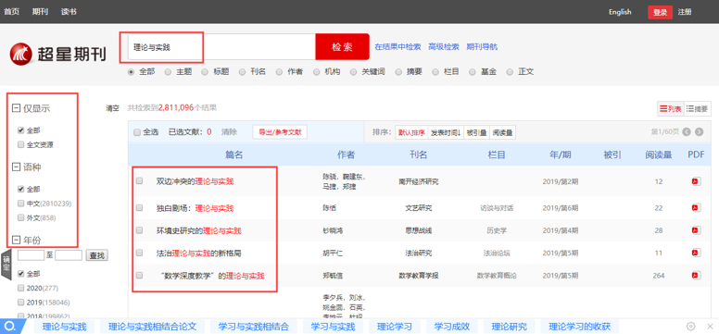Select the 全部 search field radio
The width and height of the screenshot is (719, 334).
131,72
